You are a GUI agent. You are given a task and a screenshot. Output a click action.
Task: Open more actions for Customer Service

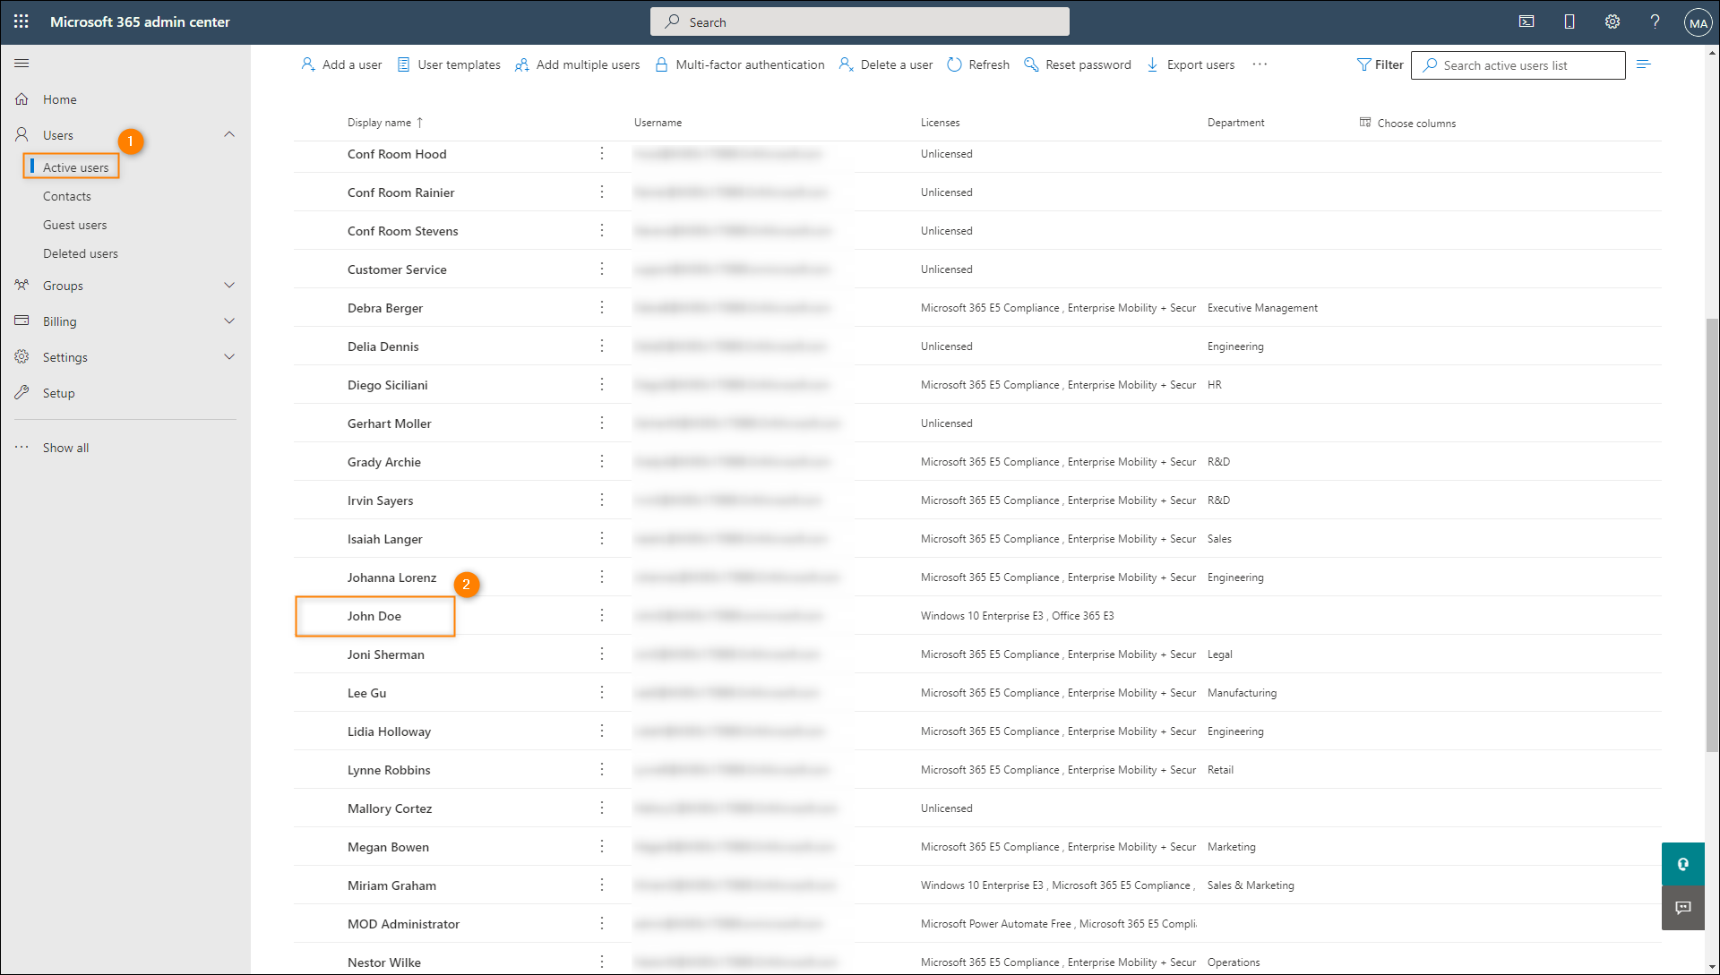[x=602, y=269]
